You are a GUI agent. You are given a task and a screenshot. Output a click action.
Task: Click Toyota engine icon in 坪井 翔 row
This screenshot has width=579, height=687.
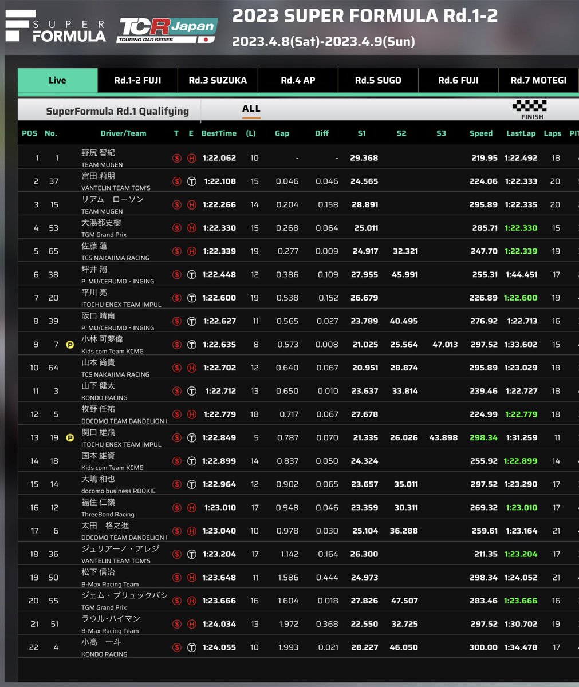point(192,275)
